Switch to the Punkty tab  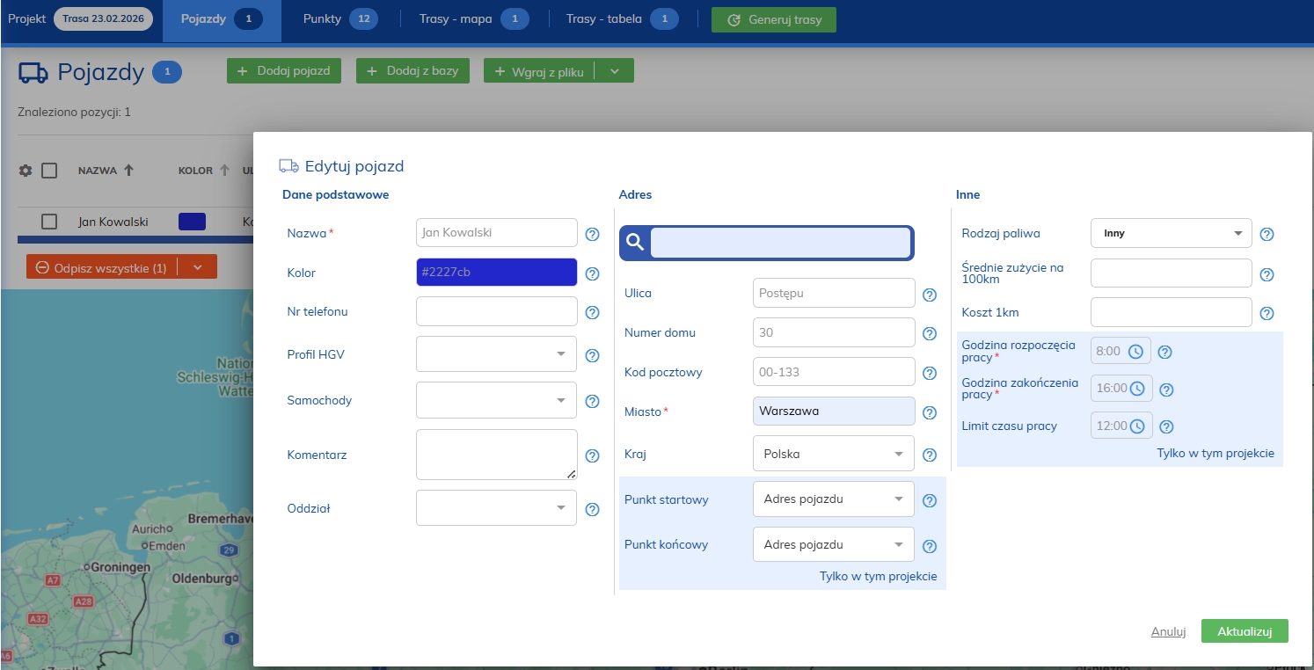pyautogui.click(x=339, y=19)
